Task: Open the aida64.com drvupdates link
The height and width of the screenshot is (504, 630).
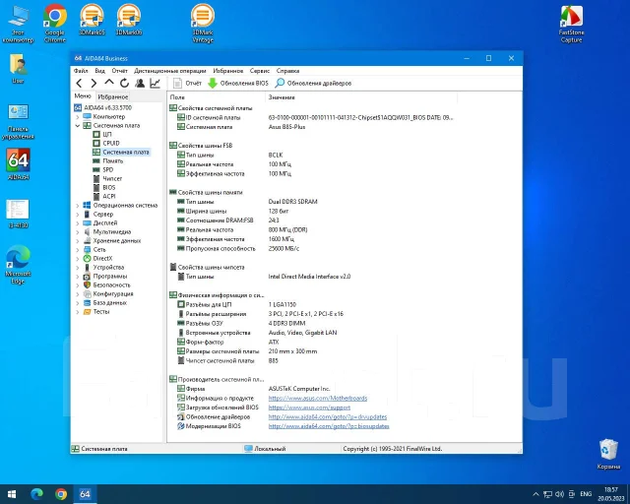Action: pyautogui.click(x=328, y=416)
